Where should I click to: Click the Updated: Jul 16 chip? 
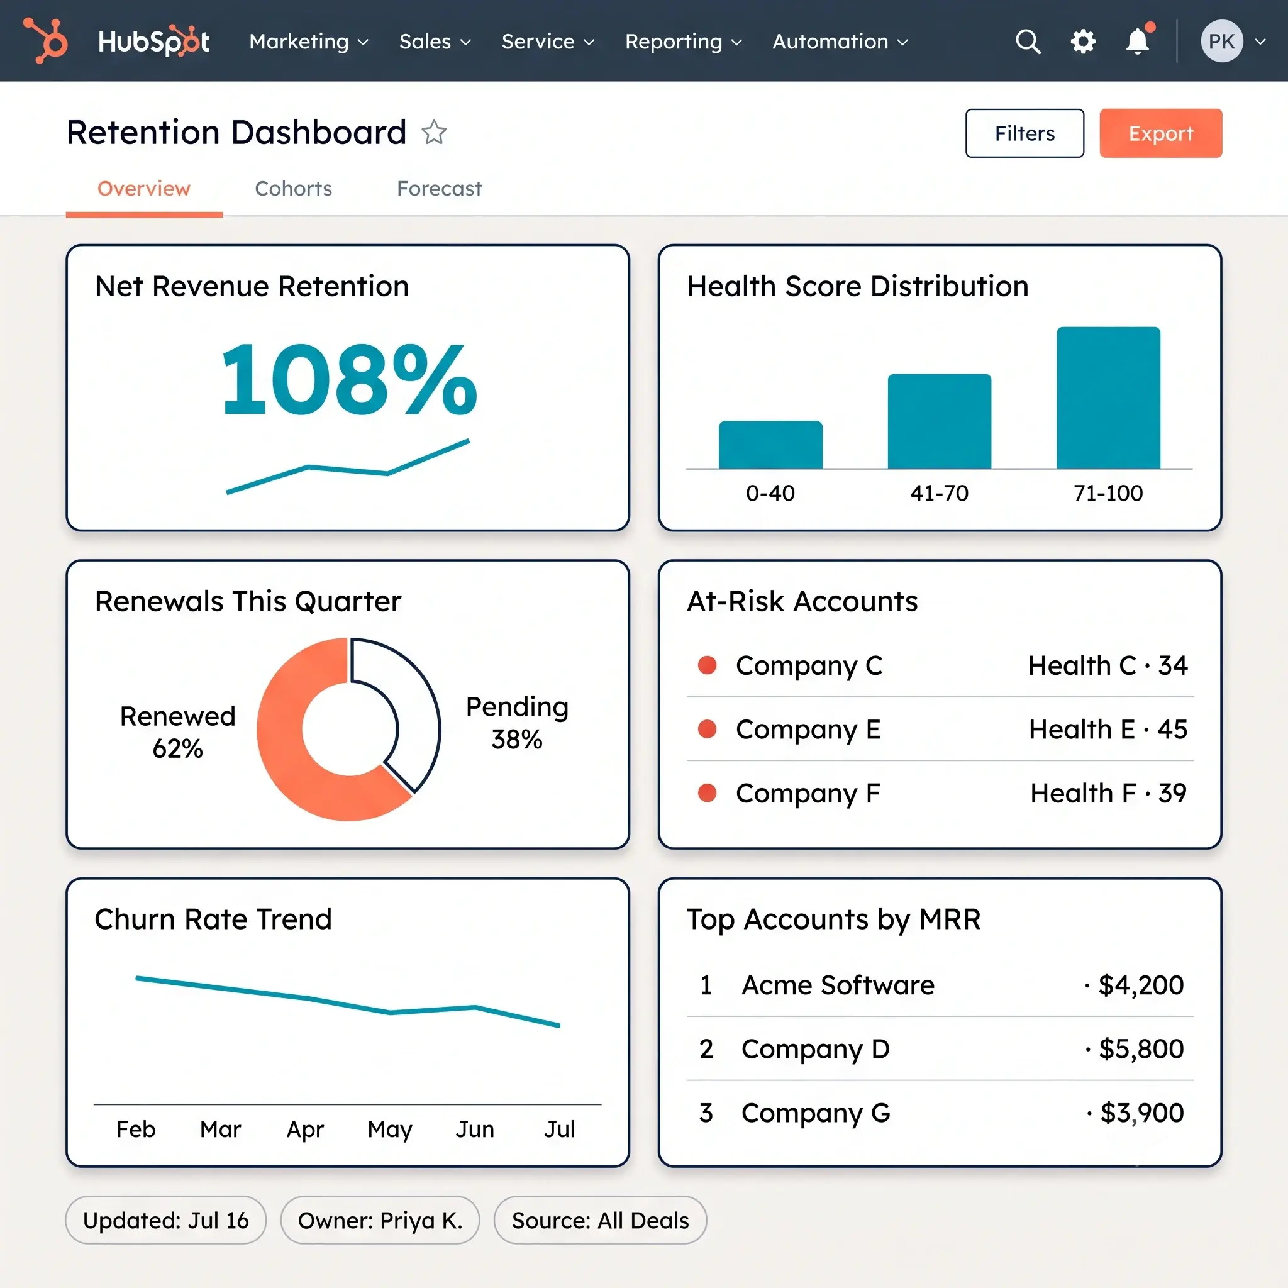coord(166,1220)
